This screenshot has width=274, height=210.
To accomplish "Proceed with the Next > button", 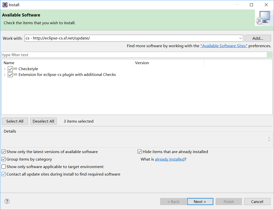I will coord(200,202).
